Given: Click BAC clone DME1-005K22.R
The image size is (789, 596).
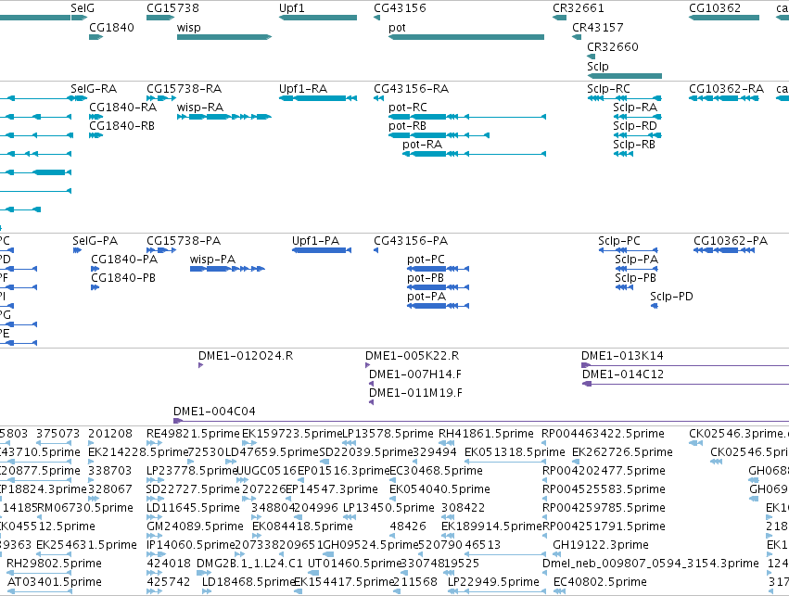Looking at the screenshot, I should (412, 356).
